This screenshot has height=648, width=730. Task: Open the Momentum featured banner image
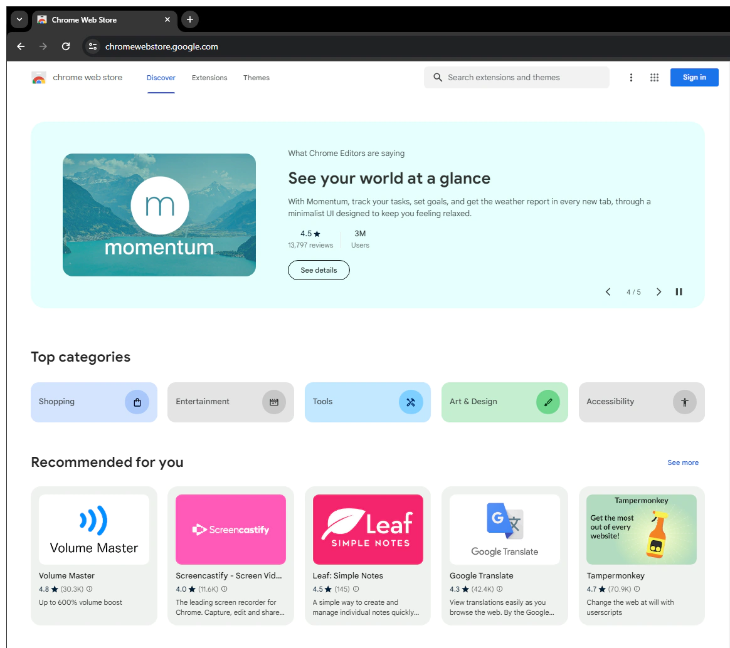pyautogui.click(x=159, y=215)
